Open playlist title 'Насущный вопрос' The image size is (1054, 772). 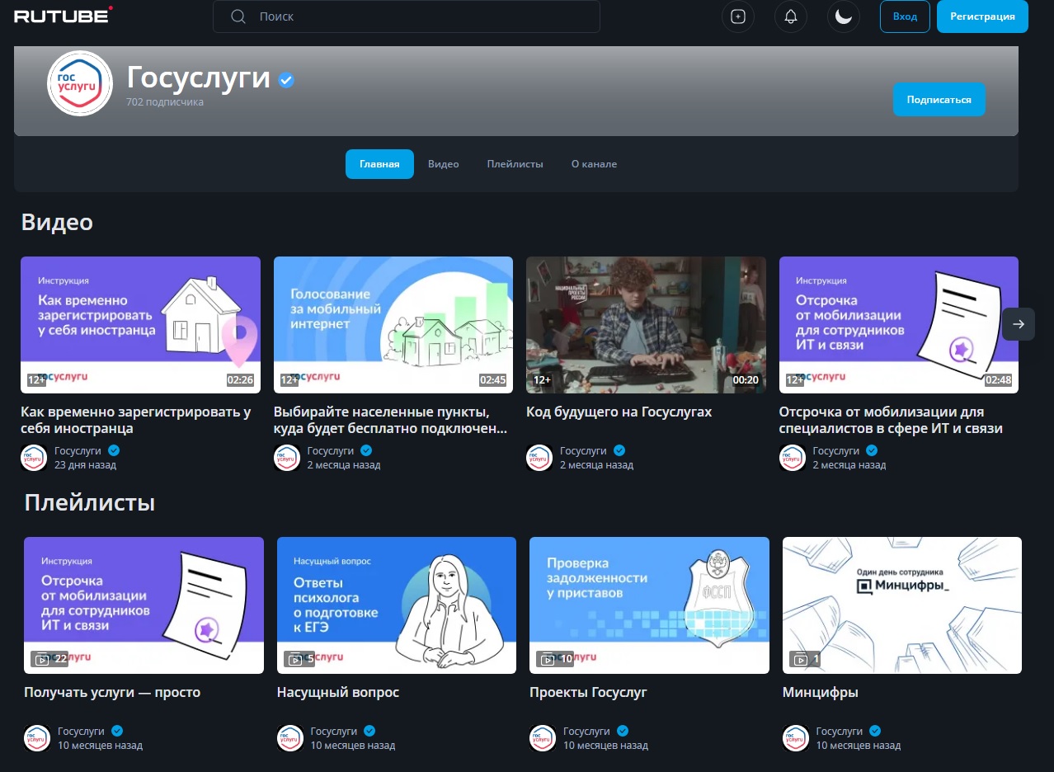click(x=338, y=692)
